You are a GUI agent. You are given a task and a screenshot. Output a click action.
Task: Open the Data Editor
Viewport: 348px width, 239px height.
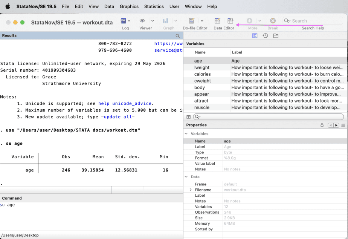(x=218, y=21)
